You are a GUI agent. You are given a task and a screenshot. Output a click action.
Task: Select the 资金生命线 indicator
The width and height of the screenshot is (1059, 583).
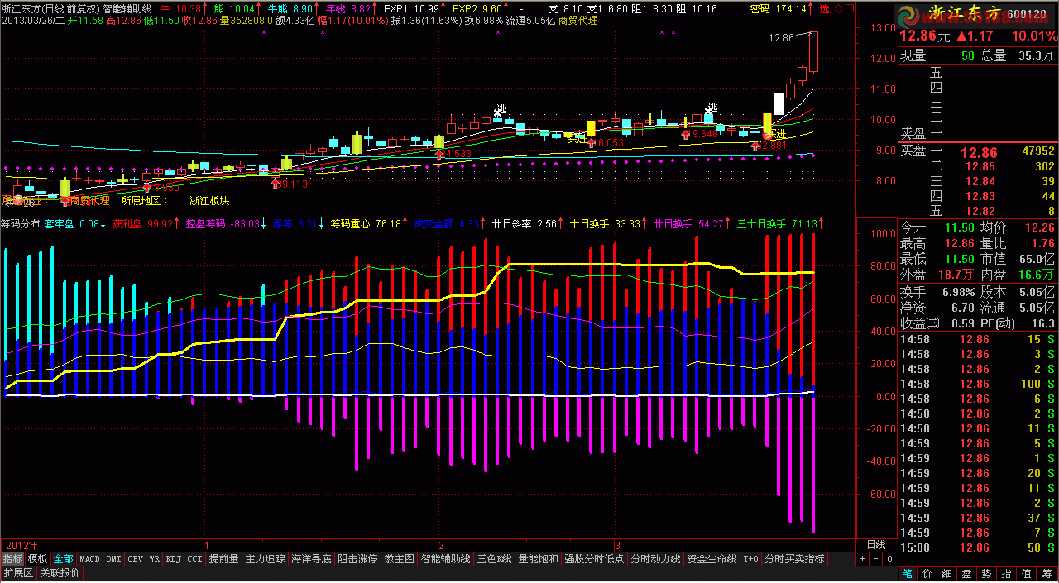pyautogui.click(x=712, y=559)
